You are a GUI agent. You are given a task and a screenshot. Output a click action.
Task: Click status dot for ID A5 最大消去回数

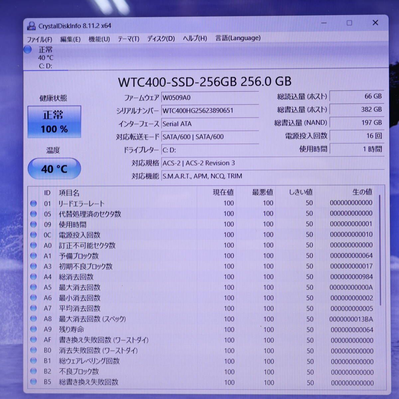34,287
